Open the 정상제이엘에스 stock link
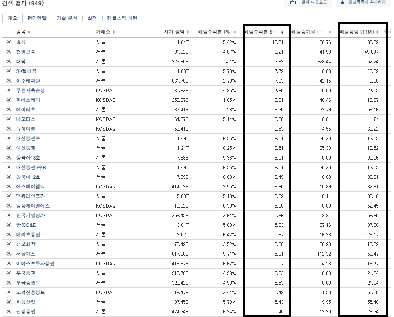The width and height of the screenshot is (394, 317). click(33, 206)
